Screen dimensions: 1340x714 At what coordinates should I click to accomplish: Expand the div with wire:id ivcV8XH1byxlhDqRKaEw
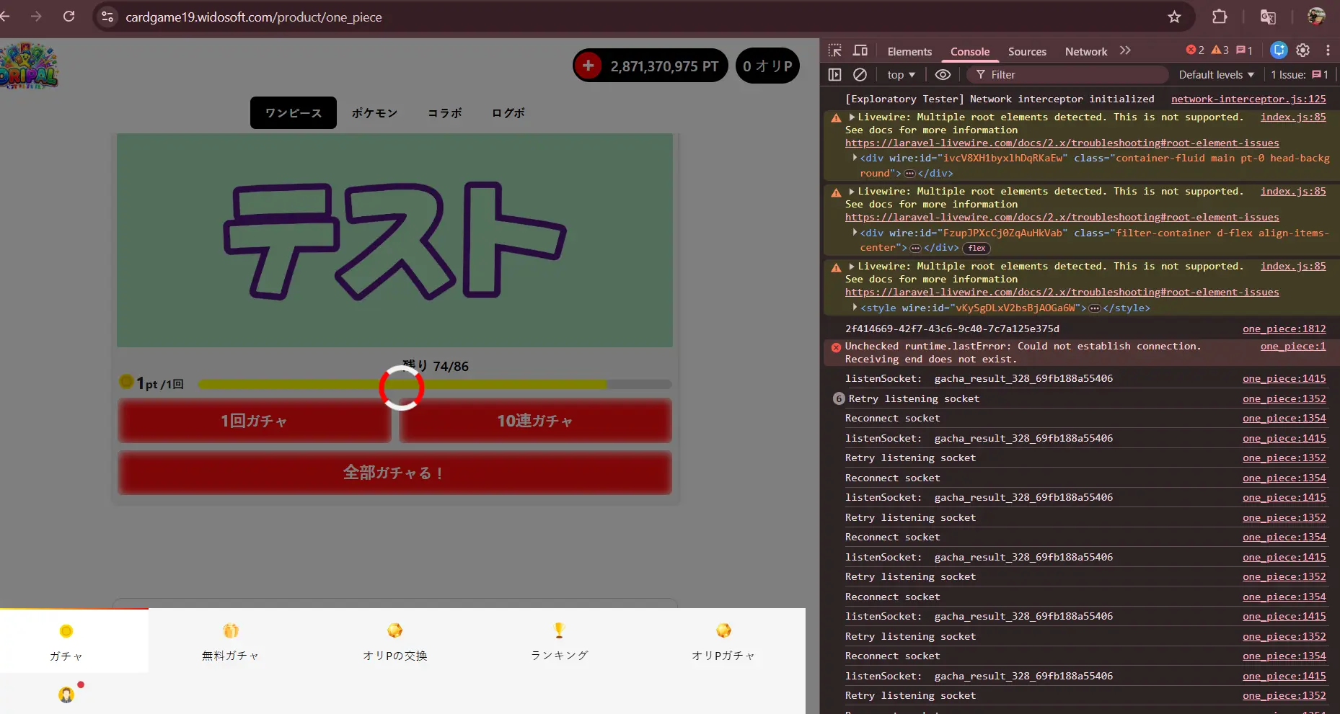click(855, 158)
